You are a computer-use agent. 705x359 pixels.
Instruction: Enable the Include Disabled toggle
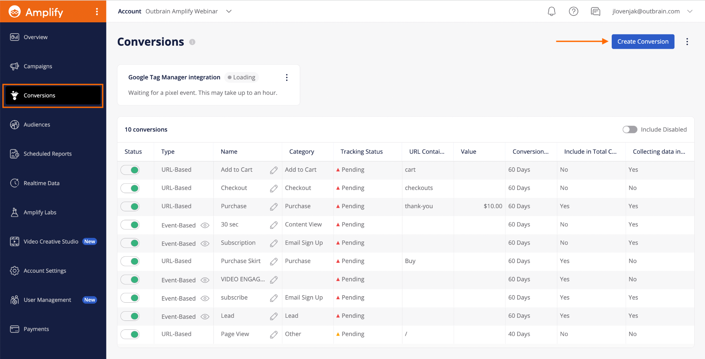(630, 130)
